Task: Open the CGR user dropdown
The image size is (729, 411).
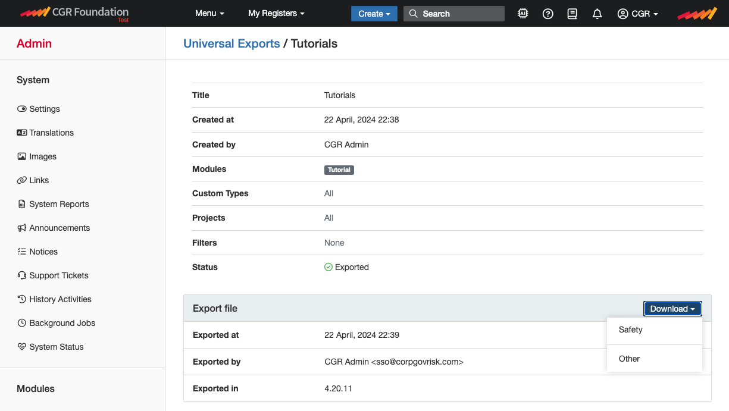Action: (x=638, y=14)
